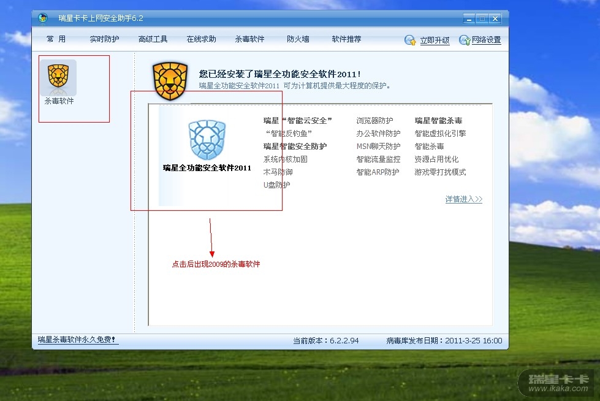Viewport: 600px width, 401px height.
Task: Click the upgrade globe icon beside 立即升级
Action: [410, 40]
